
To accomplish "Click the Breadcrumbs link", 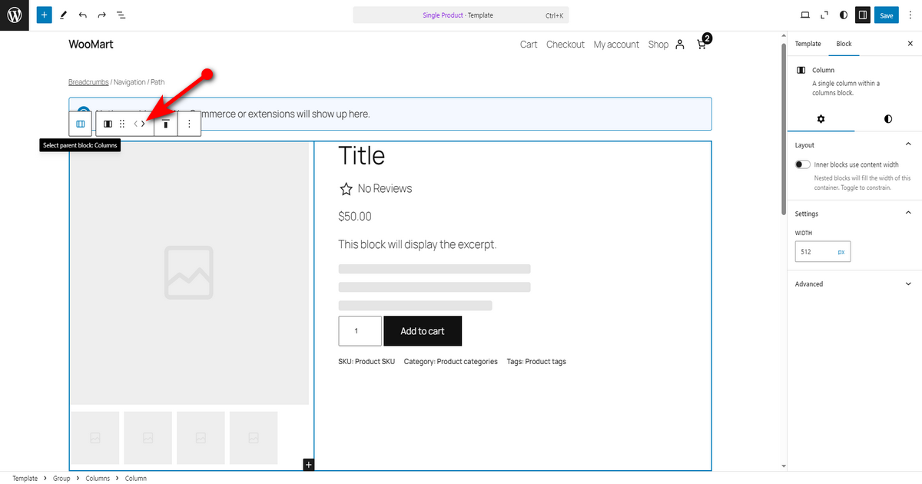I will (88, 82).
